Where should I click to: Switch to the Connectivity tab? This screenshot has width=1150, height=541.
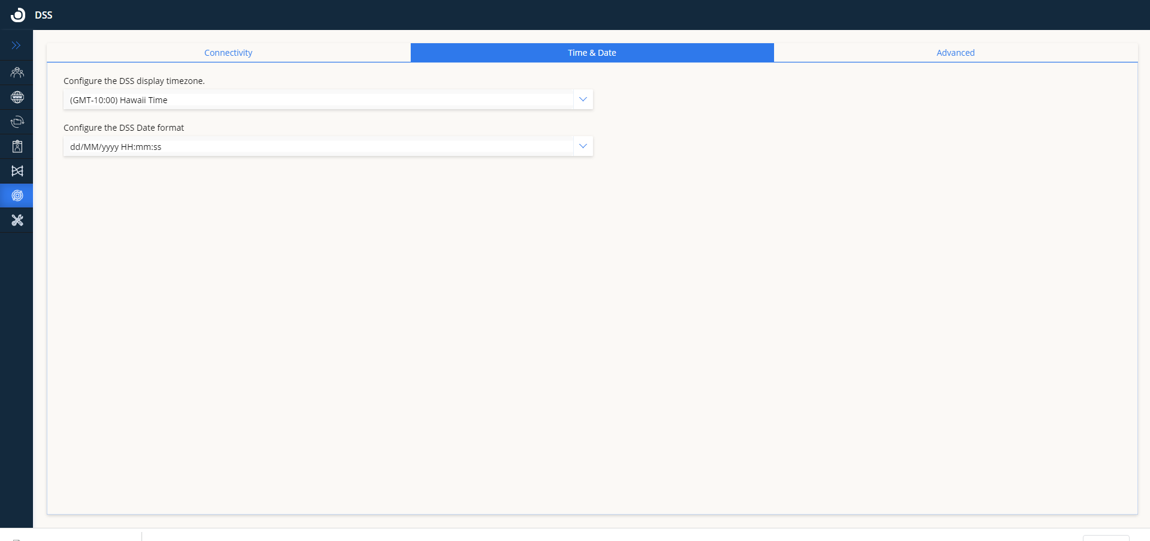[228, 53]
